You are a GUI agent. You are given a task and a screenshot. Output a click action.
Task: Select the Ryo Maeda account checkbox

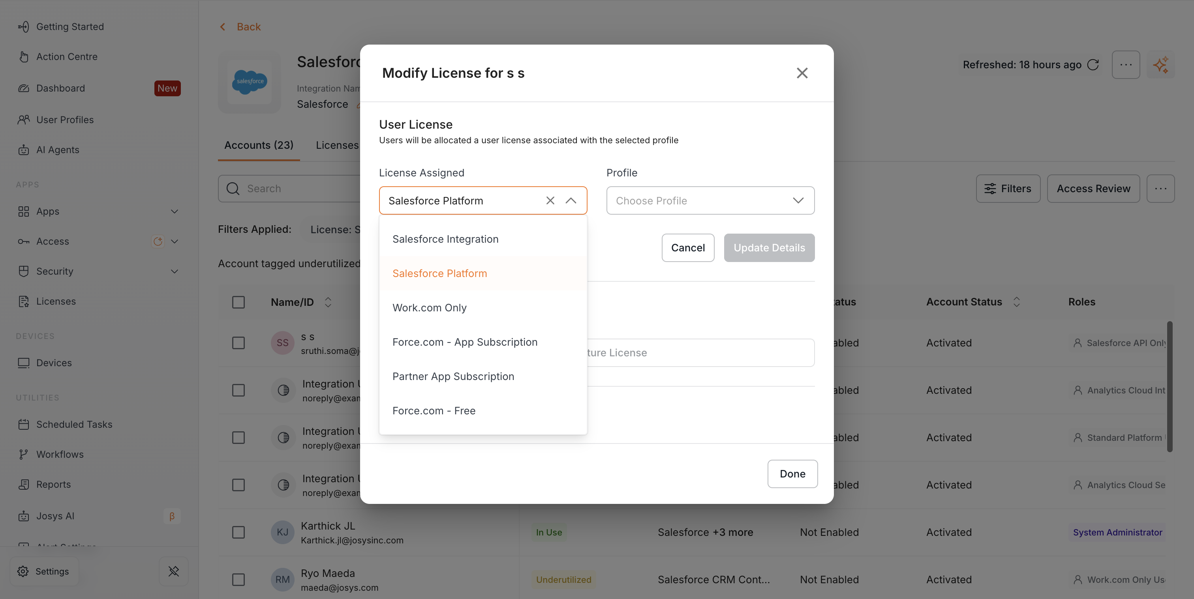tap(238, 580)
